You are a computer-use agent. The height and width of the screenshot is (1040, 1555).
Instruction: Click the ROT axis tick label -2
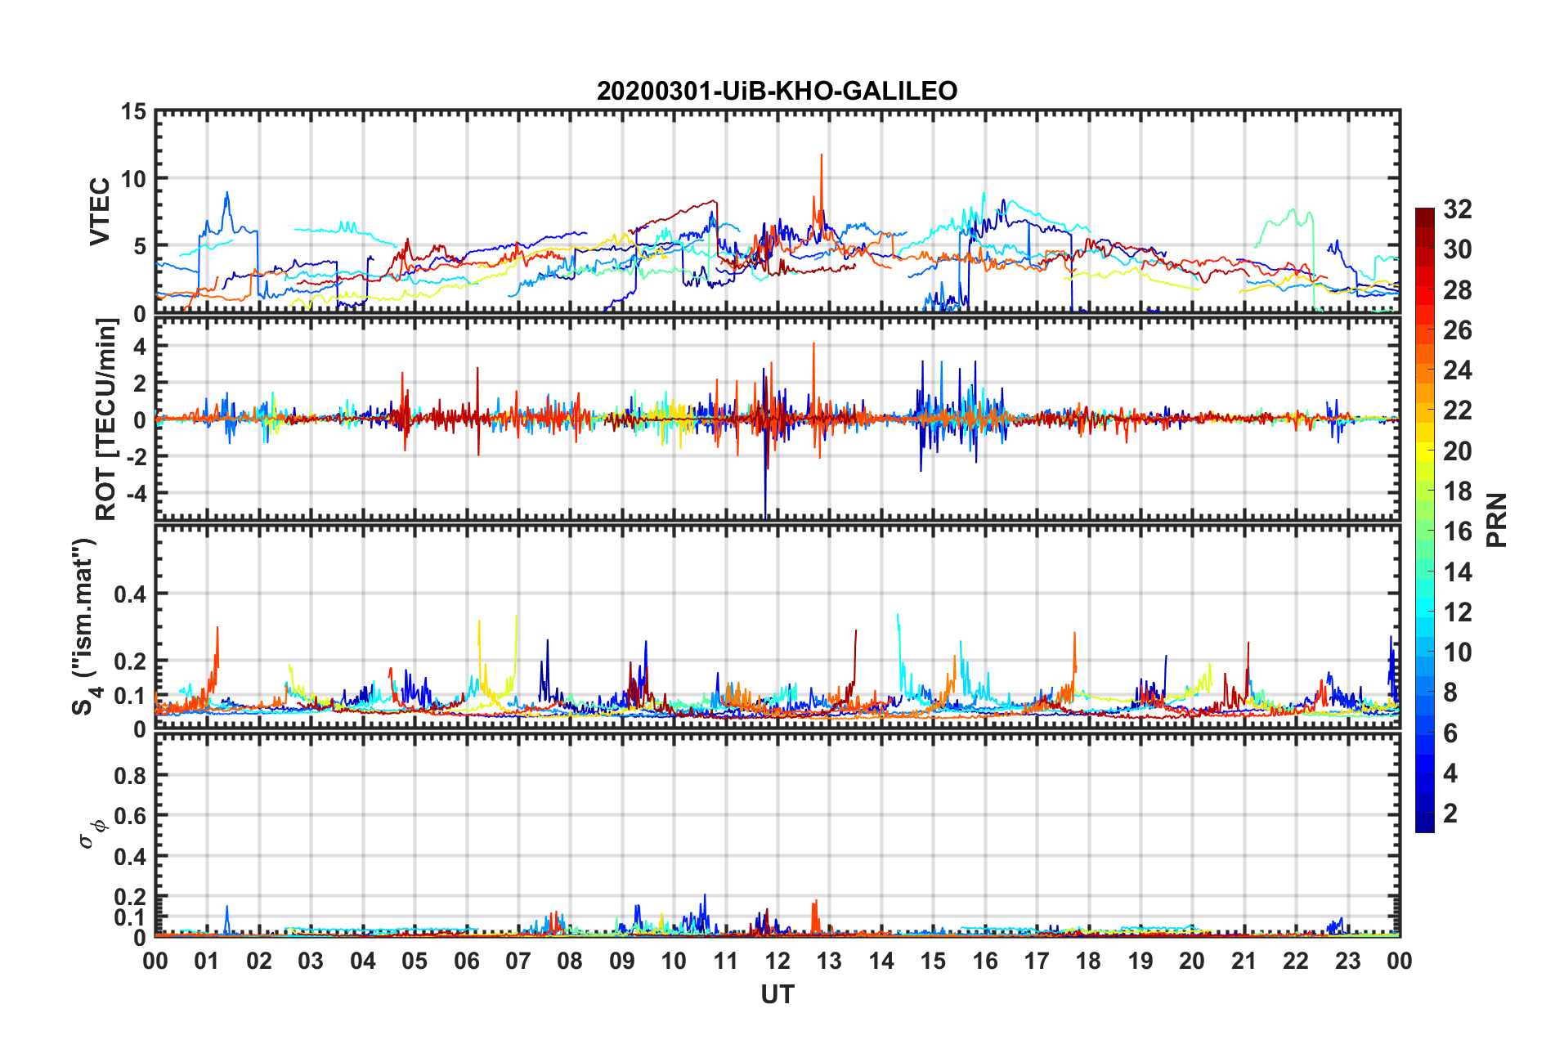(x=136, y=457)
